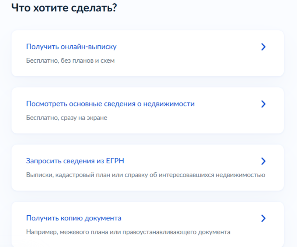Click the 'Бесплатно, сразу на экране' subtitle
The height and width of the screenshot is (247, 297).
tap(67, 118)
